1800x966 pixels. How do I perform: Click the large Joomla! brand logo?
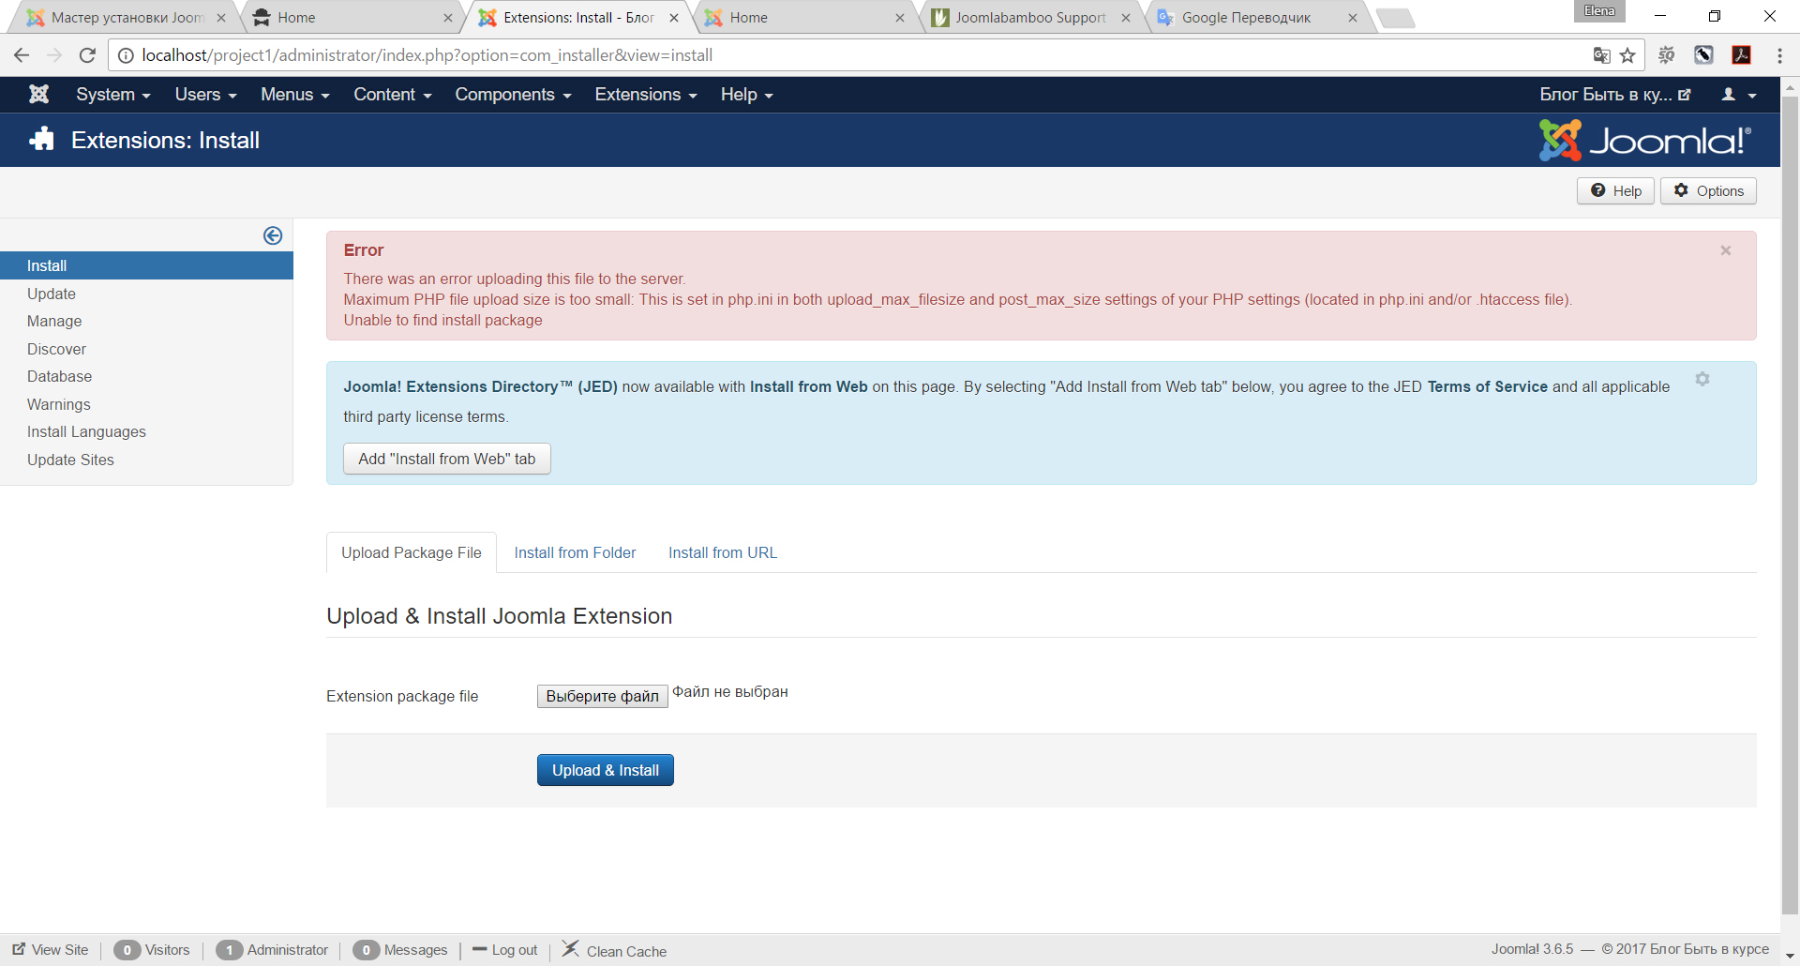(x=1645, y=140)
